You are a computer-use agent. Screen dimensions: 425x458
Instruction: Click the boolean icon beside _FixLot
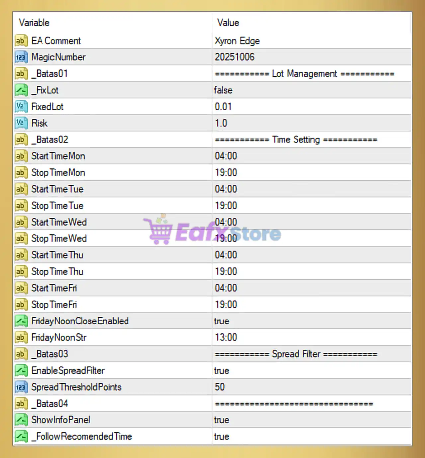pos(21,90)
